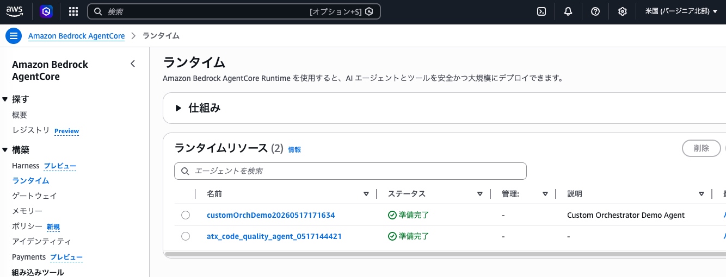Sort by the 名前 column arrow
Image resolution: width=726 pixels, height=277 pixels.
366,194
